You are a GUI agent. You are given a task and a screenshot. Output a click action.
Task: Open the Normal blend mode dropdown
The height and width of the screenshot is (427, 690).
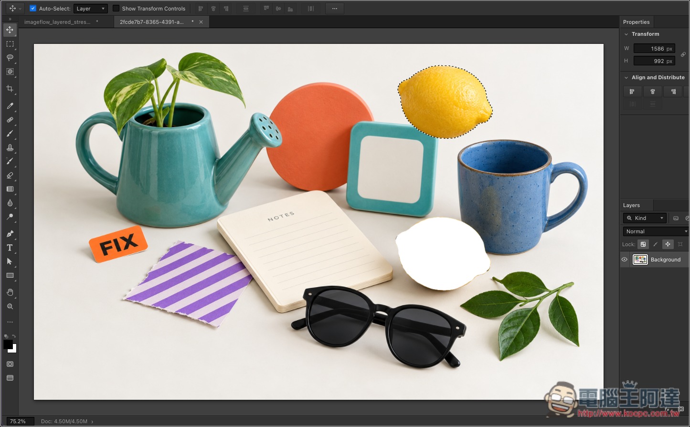coord(656,231)
